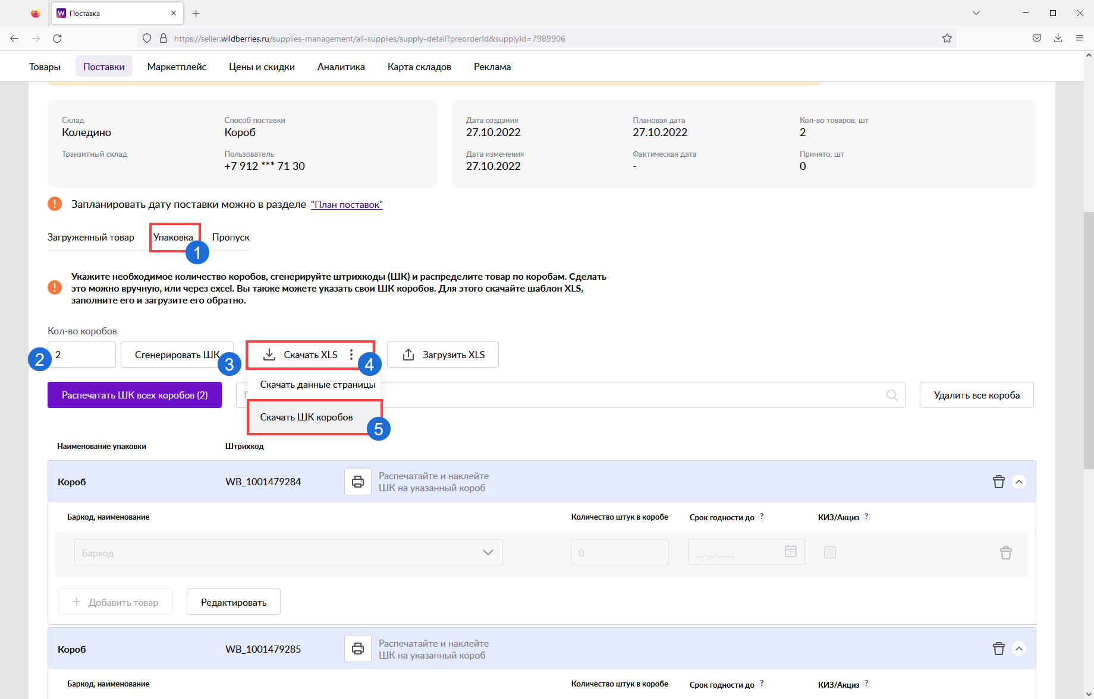The image size is (1094, 699).
Task: Open the Загруженный товар tab
Action: 91,237
